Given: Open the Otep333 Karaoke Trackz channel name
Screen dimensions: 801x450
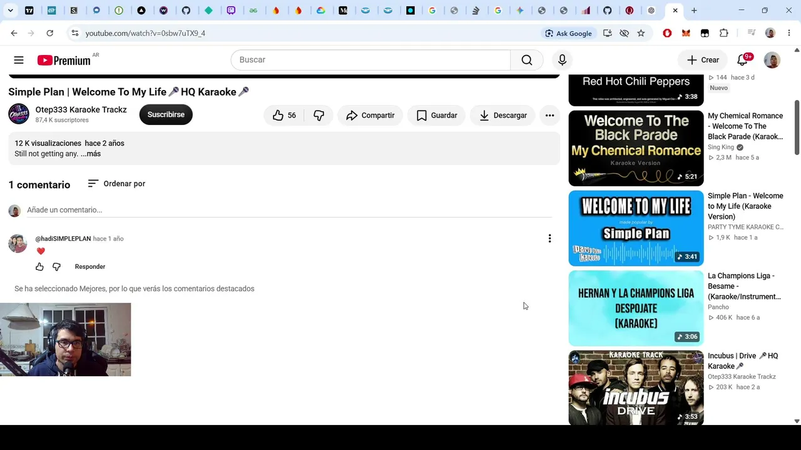Looking at the screenshot, I should (x=81, y=110).
